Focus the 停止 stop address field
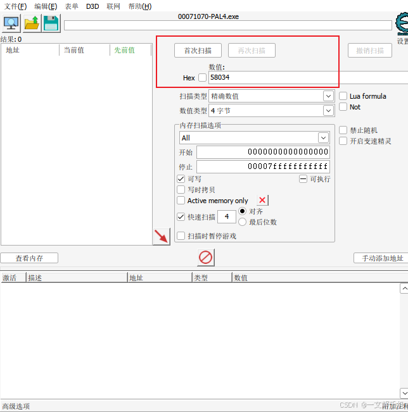The height and width of the screenshot is (412, 408). click(x=263, y=166)
